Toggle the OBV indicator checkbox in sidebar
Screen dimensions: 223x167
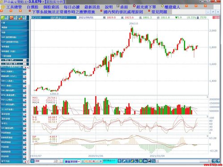point(25,81)
